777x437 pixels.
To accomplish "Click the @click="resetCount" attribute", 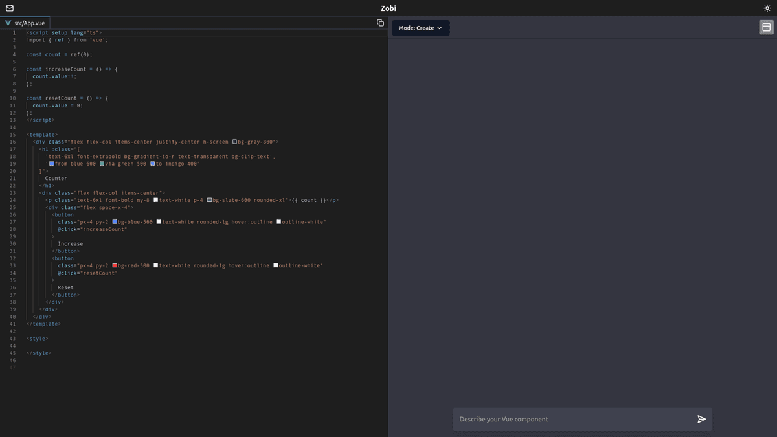I will click(87, 273).
